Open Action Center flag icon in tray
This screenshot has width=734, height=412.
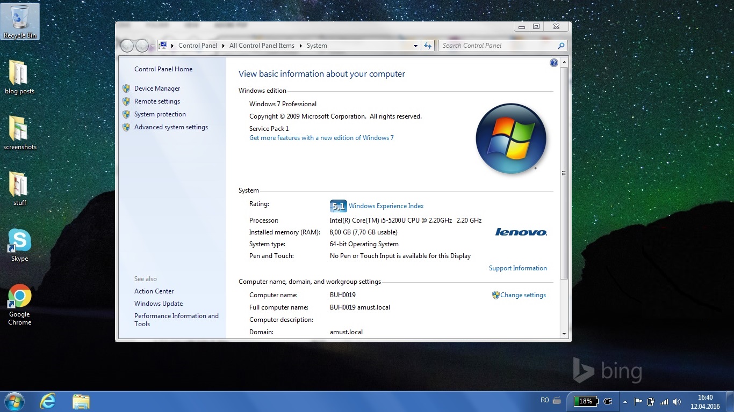pos(638,401)
